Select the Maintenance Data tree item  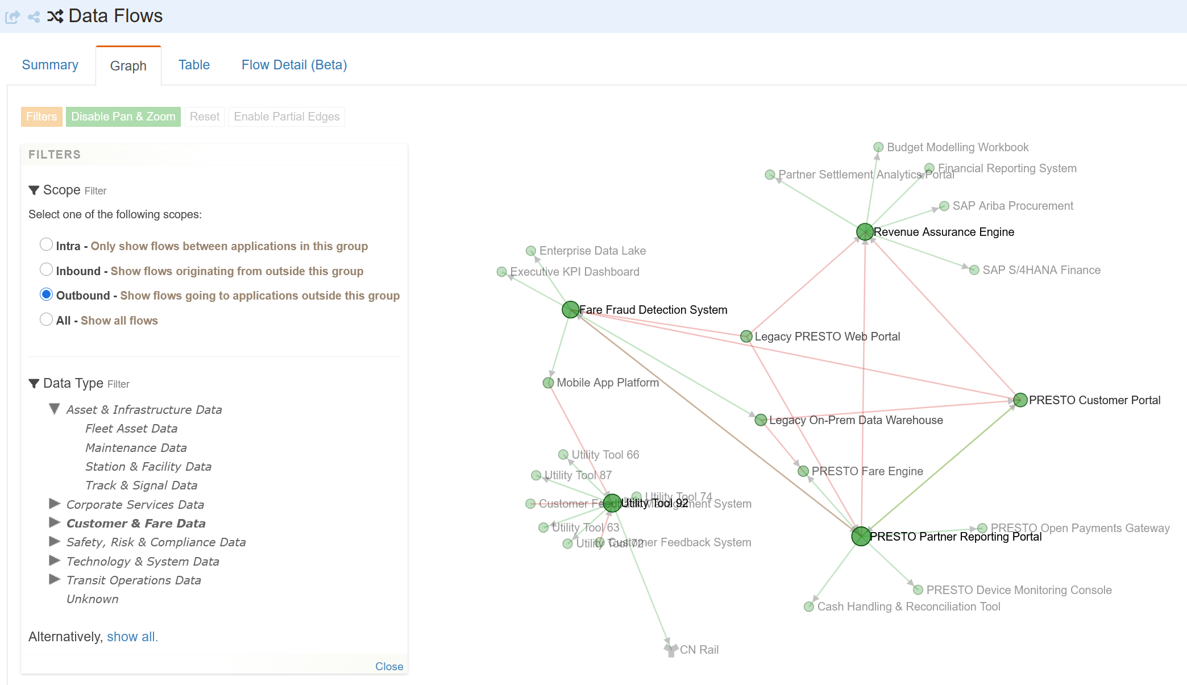pyautogui.click(x=135, y=447)
